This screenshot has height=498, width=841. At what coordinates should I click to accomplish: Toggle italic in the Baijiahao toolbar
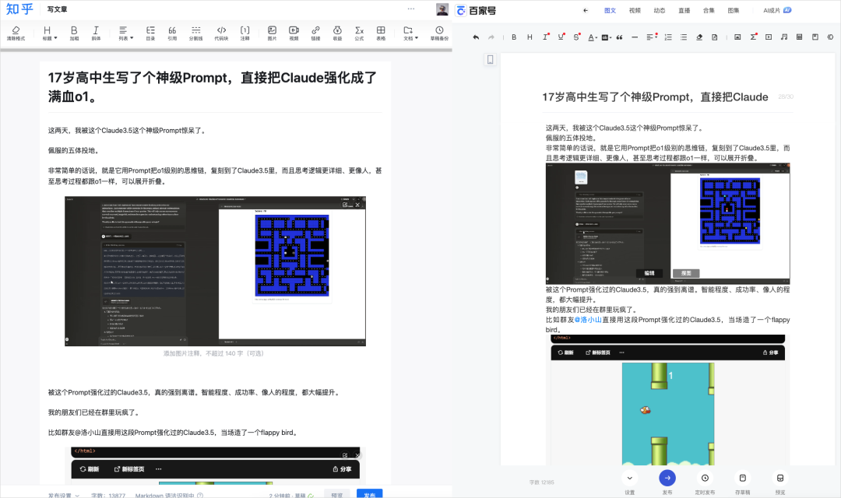[x=545, y=37]
